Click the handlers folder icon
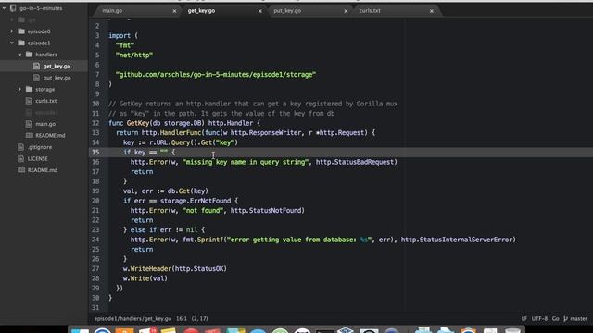This screenshot has height=333, width=593. pyautogui.click(x=29, y=55)
